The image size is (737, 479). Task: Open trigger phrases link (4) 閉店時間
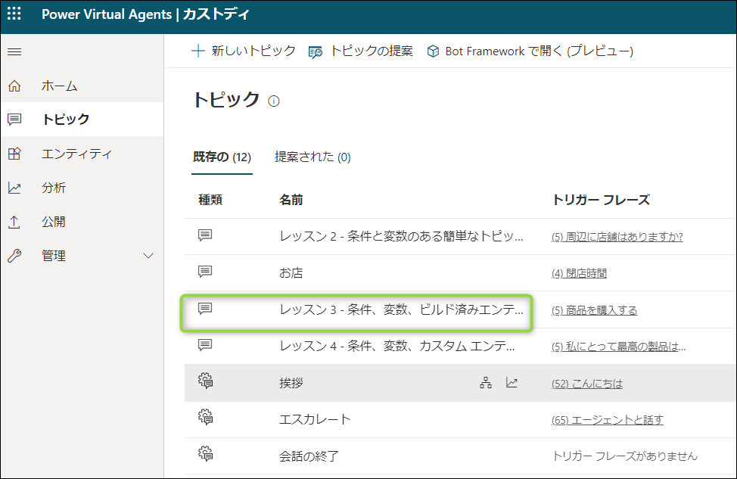click(x=579, y=273)
